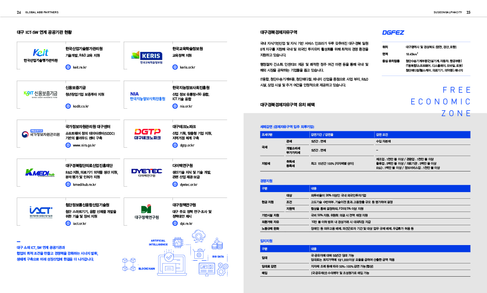Click the 첨단정보통신융합산업기술원 organization name
487x293 pixels.
click(87, 205)
